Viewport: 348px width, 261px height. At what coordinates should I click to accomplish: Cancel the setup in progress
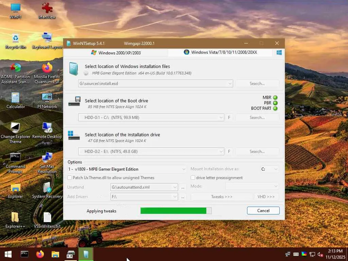point(263,211)
